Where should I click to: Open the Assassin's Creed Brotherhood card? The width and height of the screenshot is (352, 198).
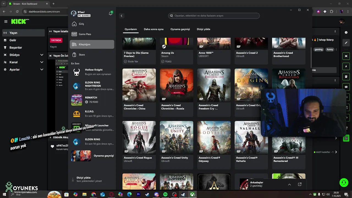289,51
